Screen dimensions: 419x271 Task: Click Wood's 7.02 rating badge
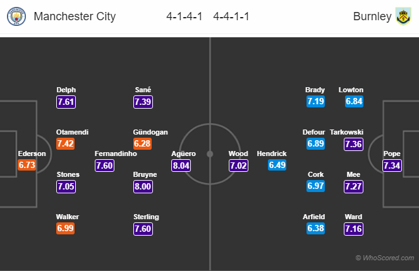239,166
